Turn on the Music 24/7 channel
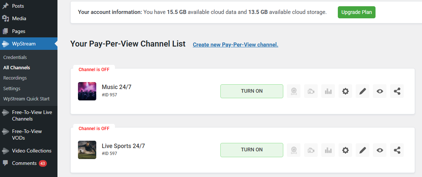 (252, 91)
